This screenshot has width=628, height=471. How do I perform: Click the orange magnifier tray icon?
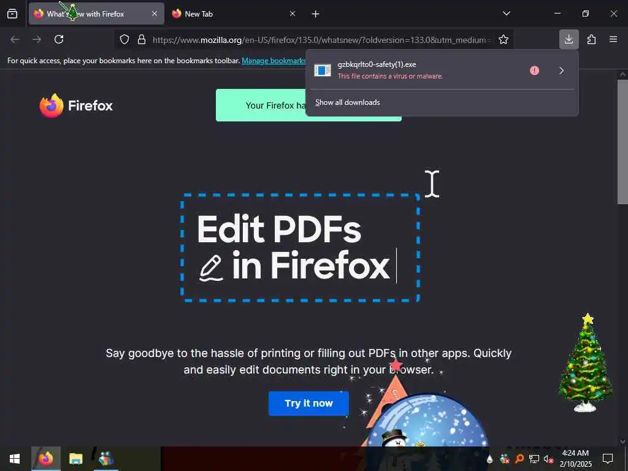519,459
